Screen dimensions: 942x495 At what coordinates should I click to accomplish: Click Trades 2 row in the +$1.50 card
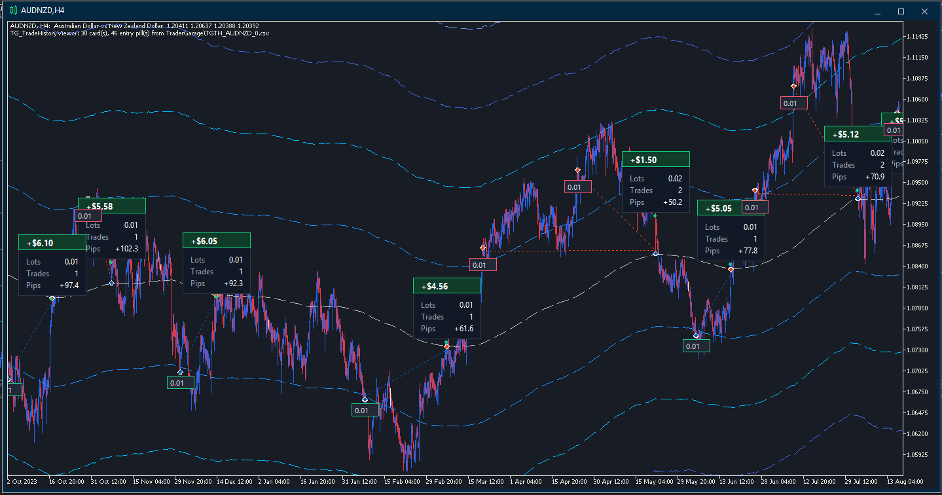tap(656, 191)
